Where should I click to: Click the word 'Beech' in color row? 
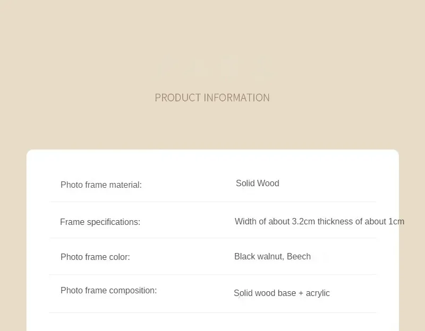pos(299,256)
